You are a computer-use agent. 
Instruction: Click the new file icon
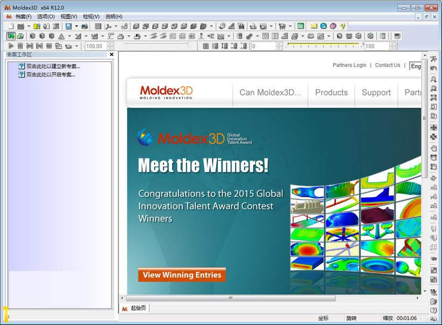11,26
